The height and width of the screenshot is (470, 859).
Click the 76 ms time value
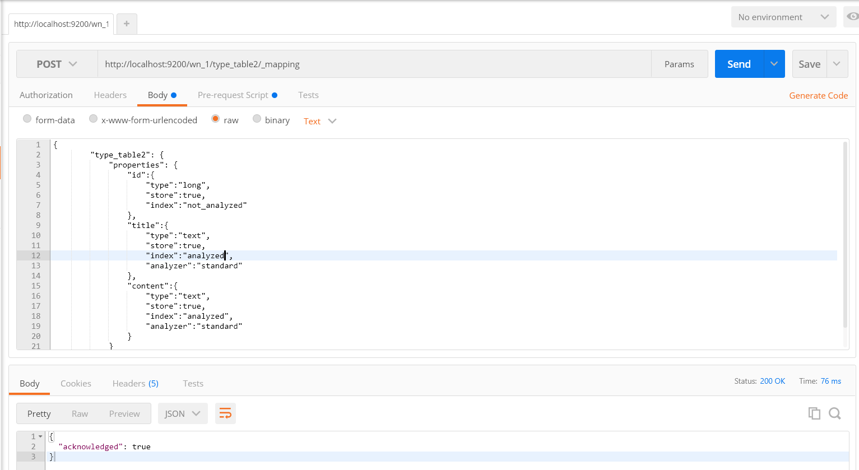click(x=831, y=381)
